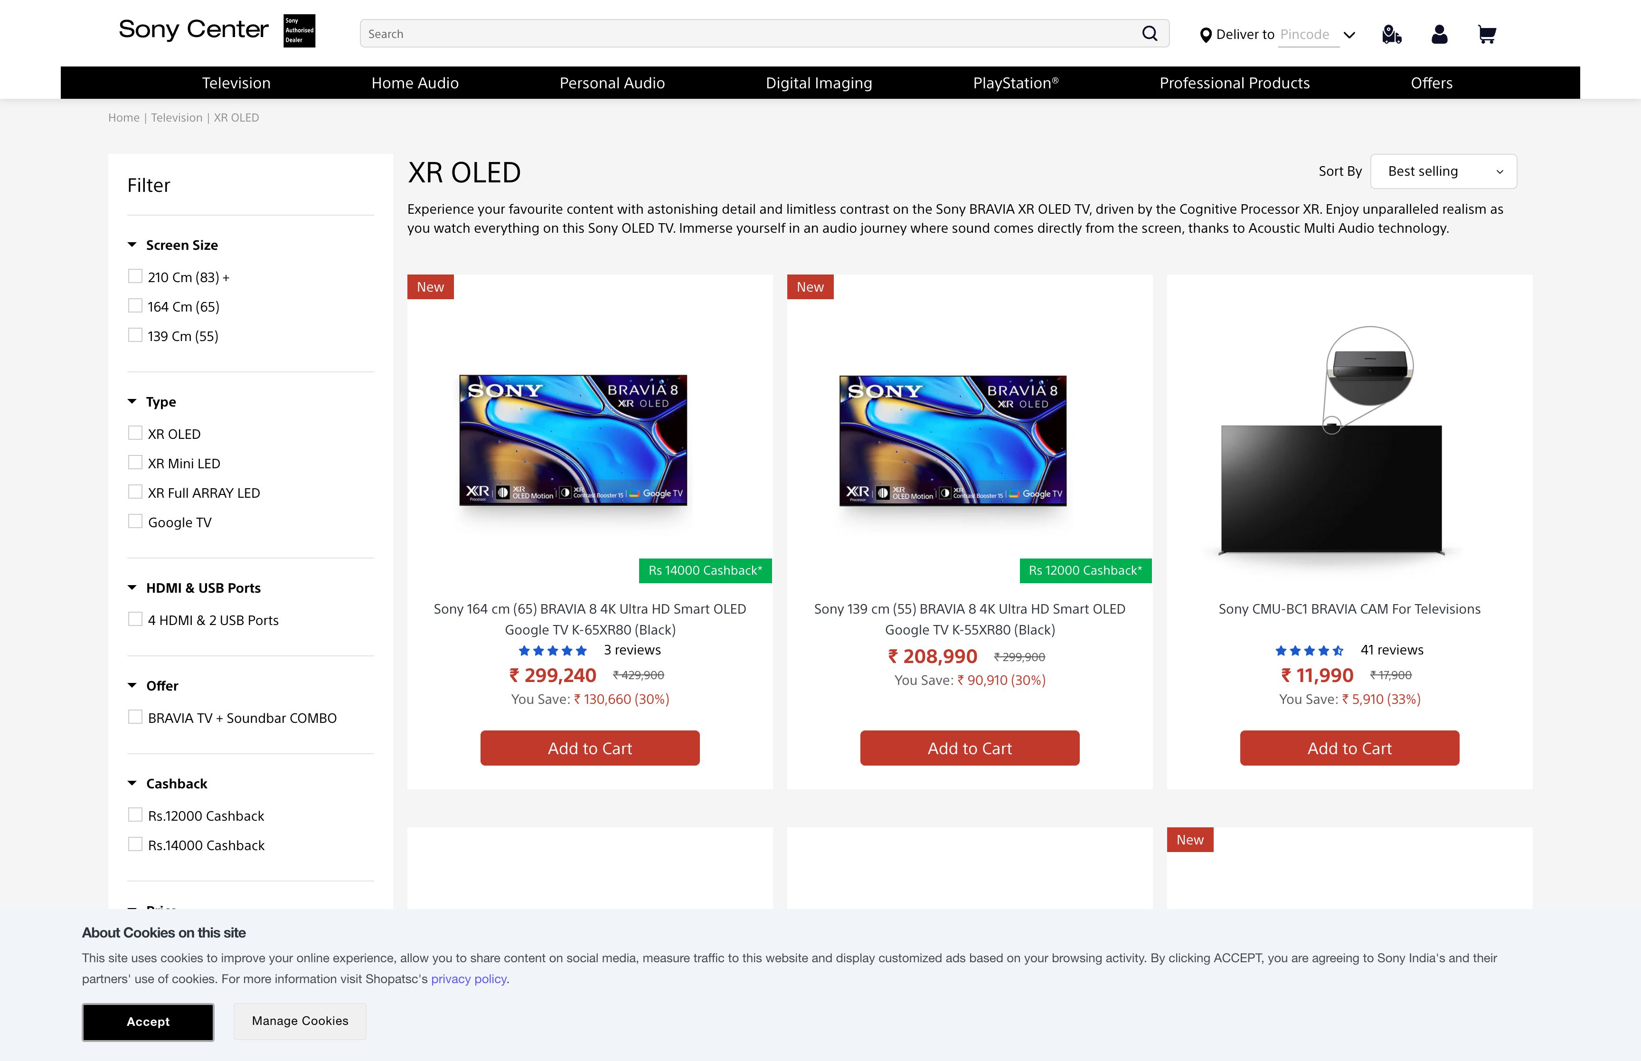The width and height of the screenshot is (1641, 1061).
Task: Add the BRAVIA CAM to cart
Action: (1349, 748)
